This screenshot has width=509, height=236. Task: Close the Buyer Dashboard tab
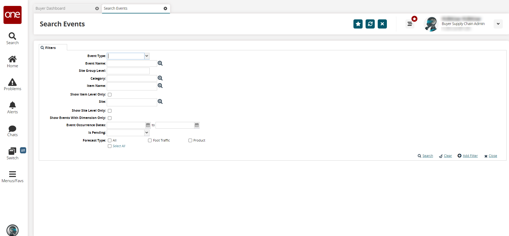[97, 8]
